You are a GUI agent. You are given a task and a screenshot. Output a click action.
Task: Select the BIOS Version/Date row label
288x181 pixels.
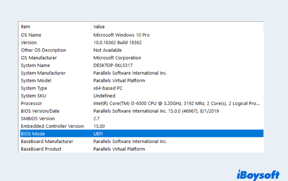[40, 111]
